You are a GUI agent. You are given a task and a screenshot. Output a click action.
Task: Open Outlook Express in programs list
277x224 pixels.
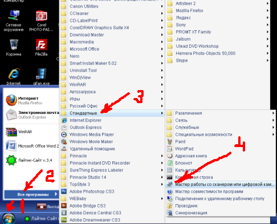pos(112,127)
